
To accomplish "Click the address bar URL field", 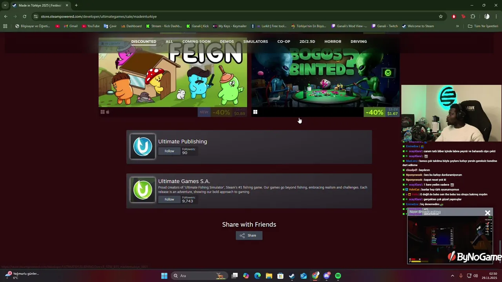I will (x=235, y=16).
